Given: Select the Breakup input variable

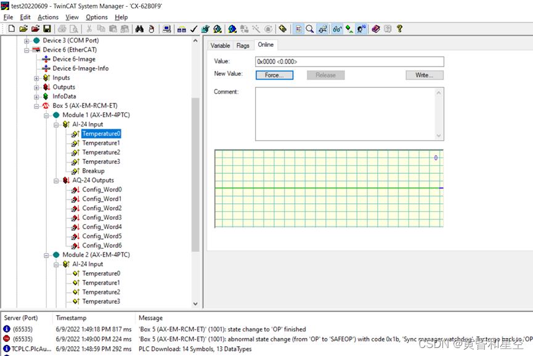Looking at the screenshot, I should (x=93, y=171).
